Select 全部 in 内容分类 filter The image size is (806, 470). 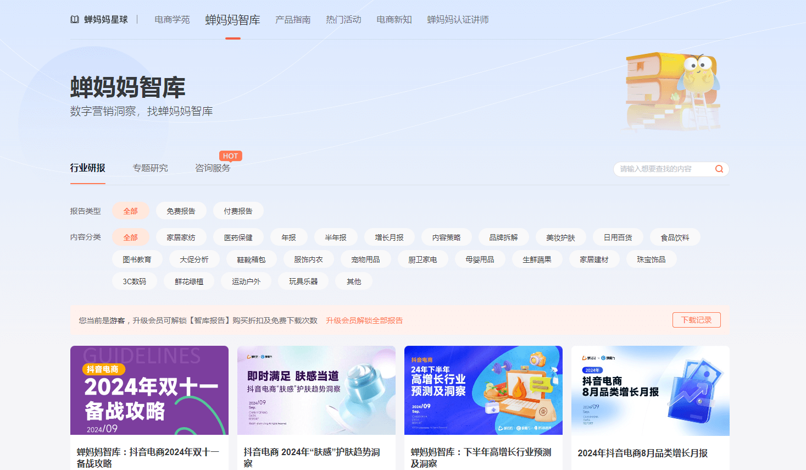point(131,237)
